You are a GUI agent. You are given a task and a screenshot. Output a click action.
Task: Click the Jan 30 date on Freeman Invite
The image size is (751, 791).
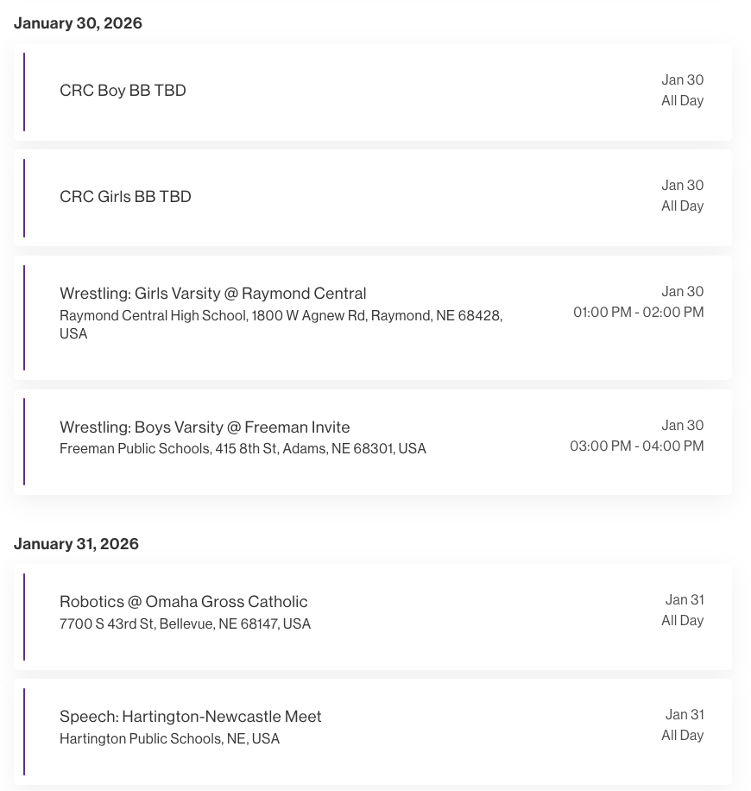682,426
